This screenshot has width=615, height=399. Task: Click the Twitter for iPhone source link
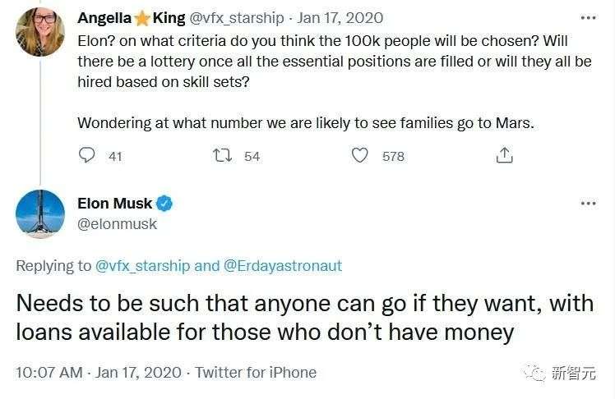pyautogui.click(x=256, y=372)
